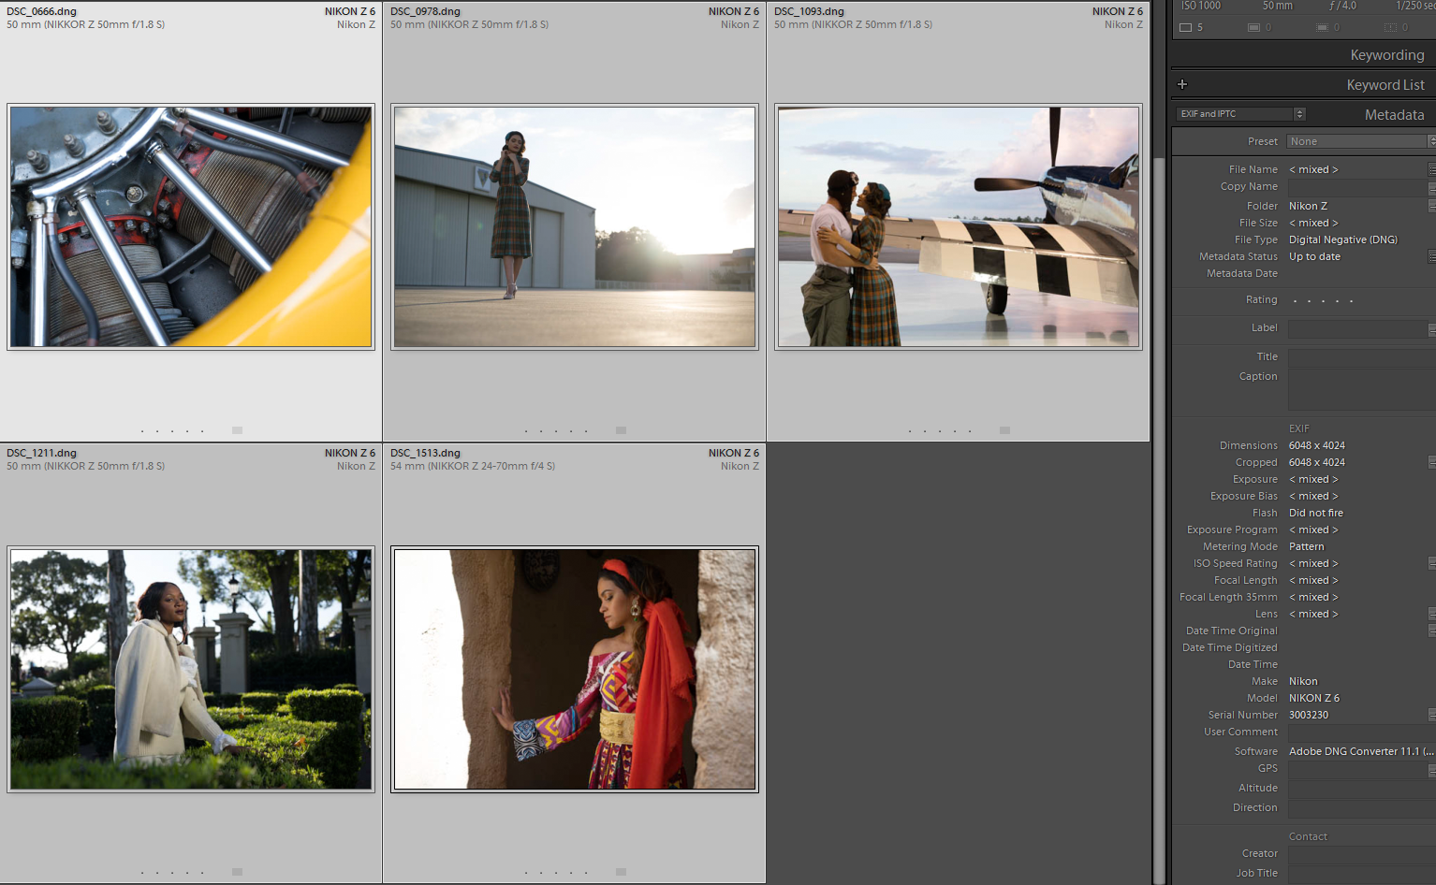1436x885 pixels.
Task: Click 'ISO 1000' in histogram info
Action: click(x=1200, y=6)
